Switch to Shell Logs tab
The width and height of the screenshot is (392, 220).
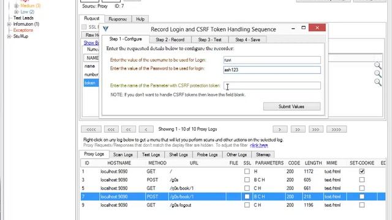(178, 155)
